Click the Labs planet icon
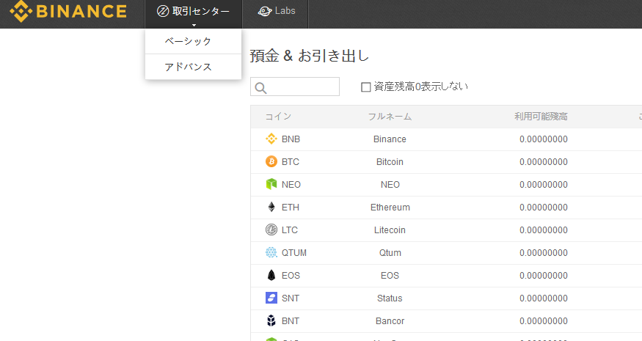 pos(264,12)
